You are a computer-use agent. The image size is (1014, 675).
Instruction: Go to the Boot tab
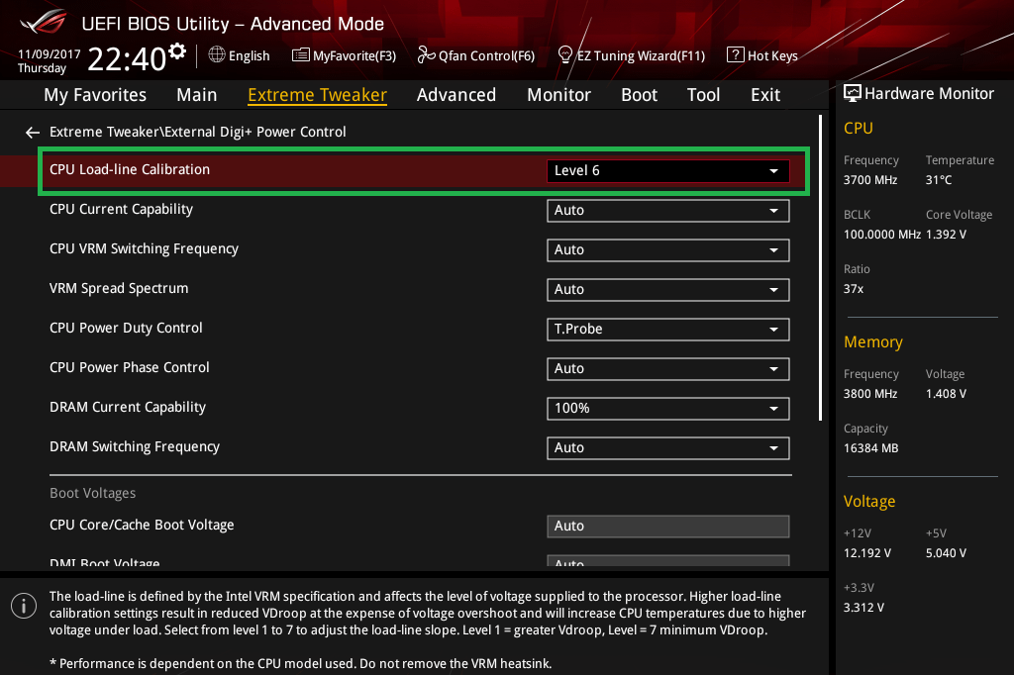click(x=639, y=95)
